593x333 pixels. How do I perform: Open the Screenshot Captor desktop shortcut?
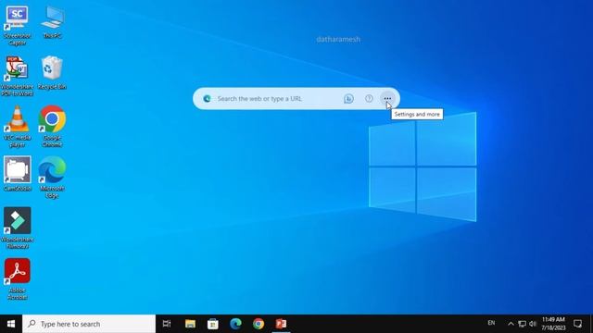[17, 25]
